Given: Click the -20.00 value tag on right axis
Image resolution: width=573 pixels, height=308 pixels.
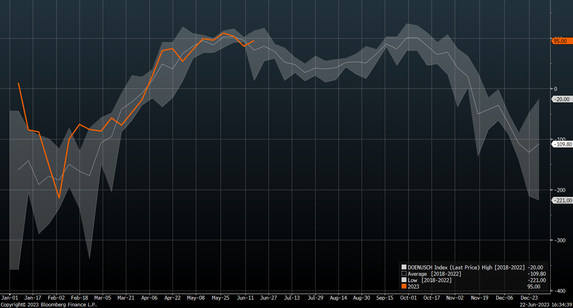Looking at the screenshot, I should tap(561, 99).
